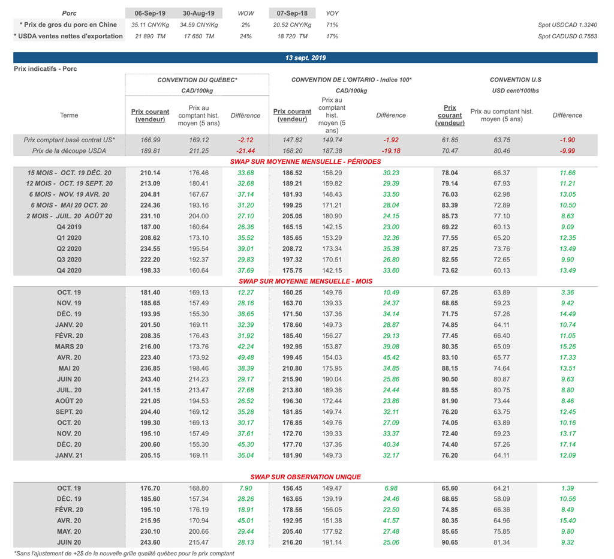Click the Terme column header
The height and width of the screenshot is (559, 614).
pos(69,115)
